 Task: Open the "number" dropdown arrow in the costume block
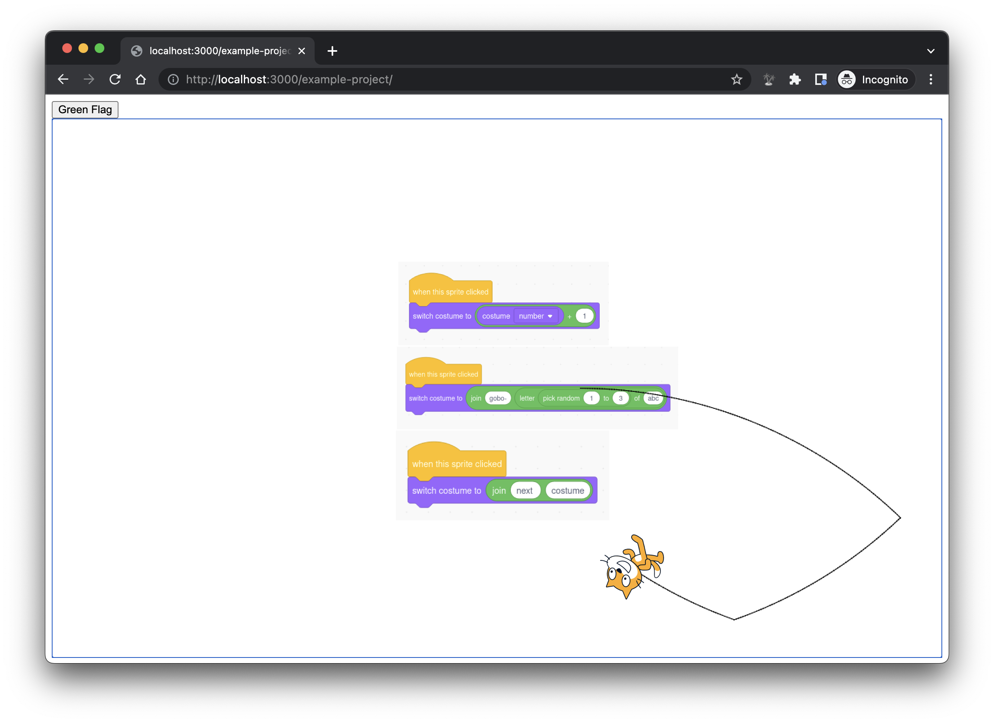point(551,315)
